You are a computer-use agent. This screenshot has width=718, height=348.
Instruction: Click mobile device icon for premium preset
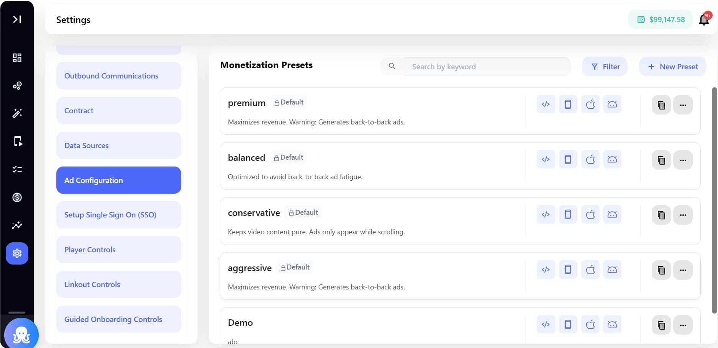click(x=568, y=104)
